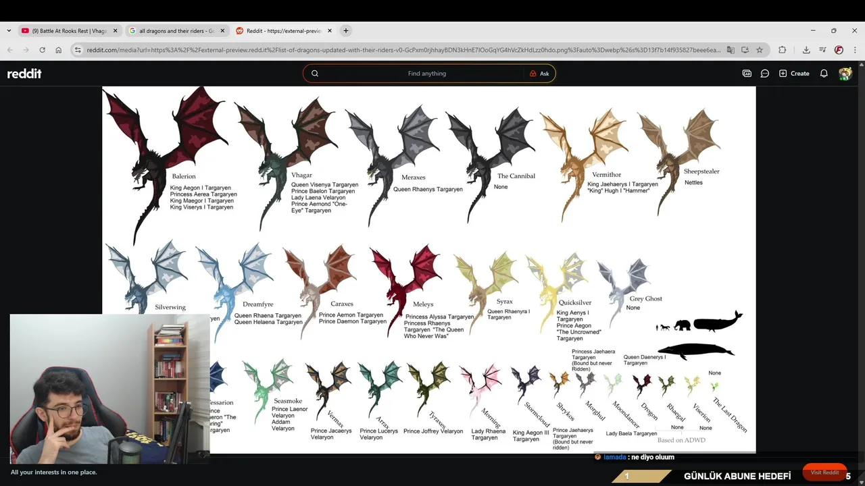The height and width of the screenshot is (486, 865).
Task: Go forward in browser history
Action: point(26,50)
